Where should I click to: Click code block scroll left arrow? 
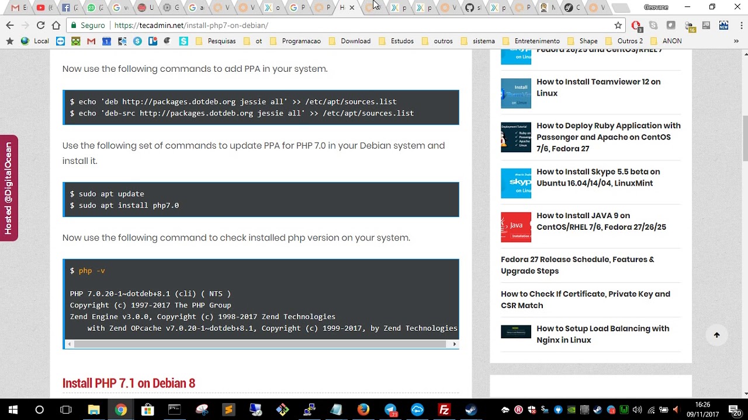(x=69, y=344)
